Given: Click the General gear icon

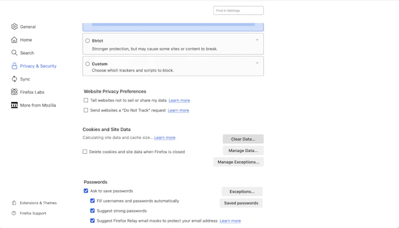Looking at the screenshot, I should click(x=14, y=26).
